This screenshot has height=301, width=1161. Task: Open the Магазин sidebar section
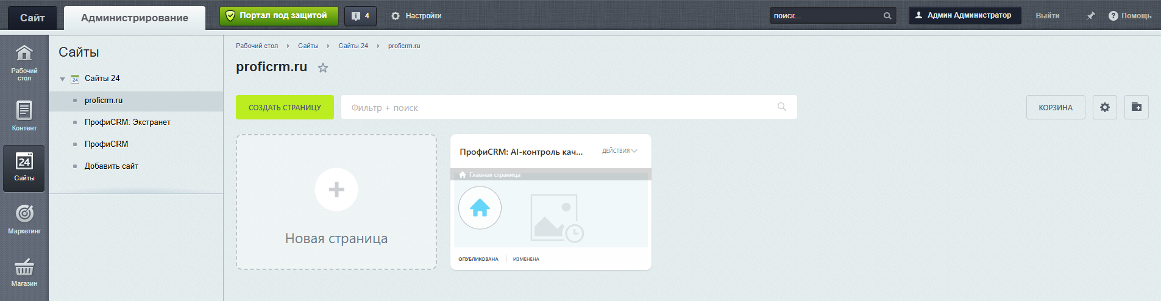point(24,272)
